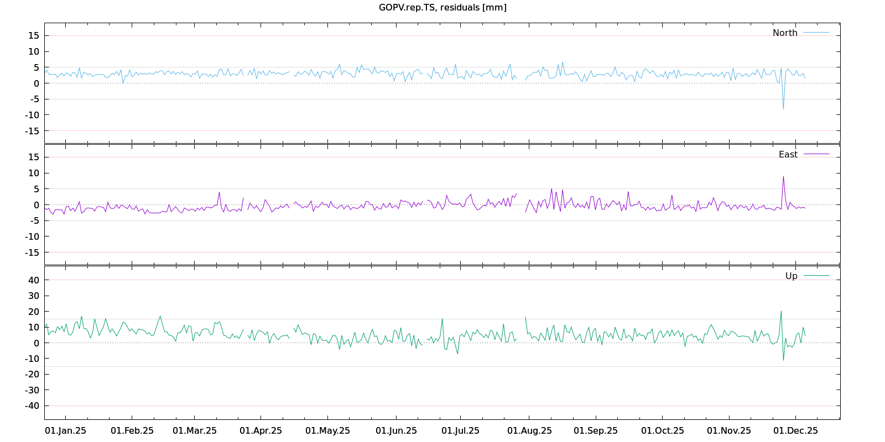Click the East legend label
The image size is (885, 442).
coord(788,155)
